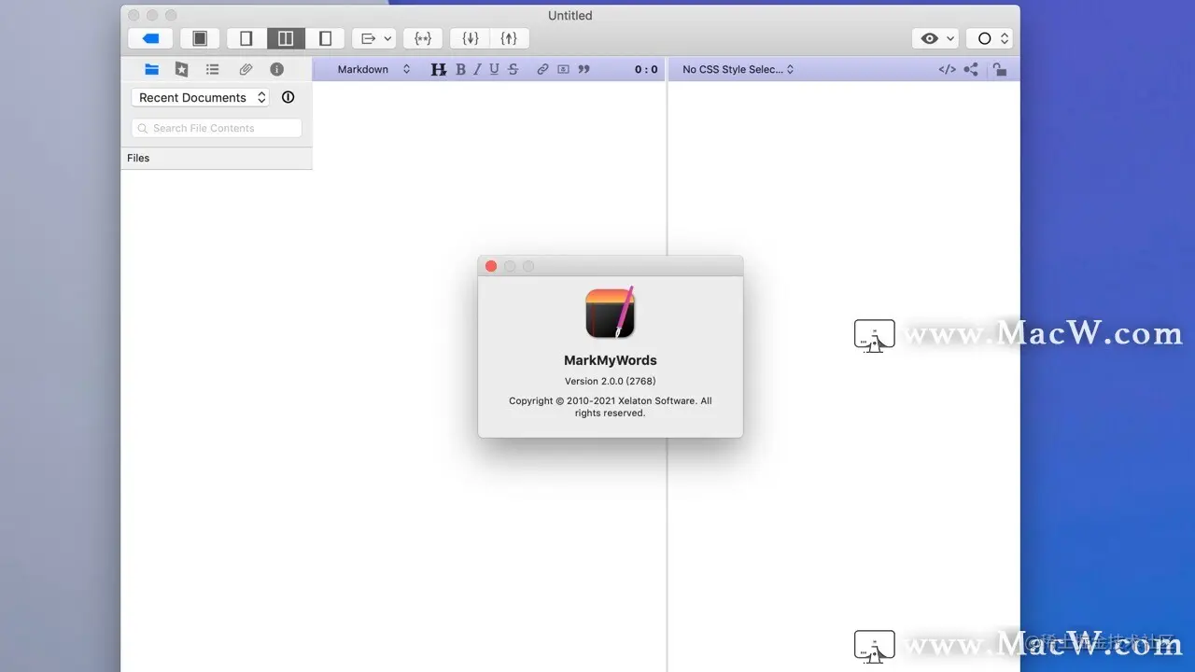The height and width of the screenshot is (672, 1195).
Task: Click the circled info icon beside Recent Documents
Action: [x=288, y=97]
